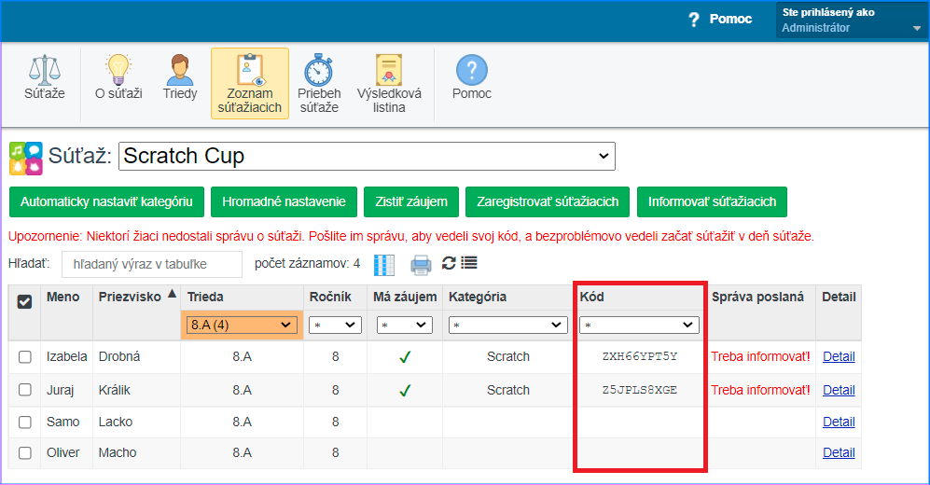Sort by the Meno column header
The height and width of the screenshot is (485, 930).
pyautogui.click(x=62, y=297)
